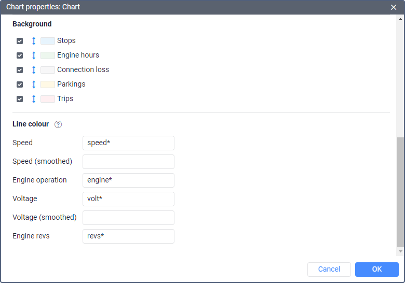This screenshot has height=283, width=405.
Task: Click the Speed (smoothed) empty input field
Action: point(128,162)
